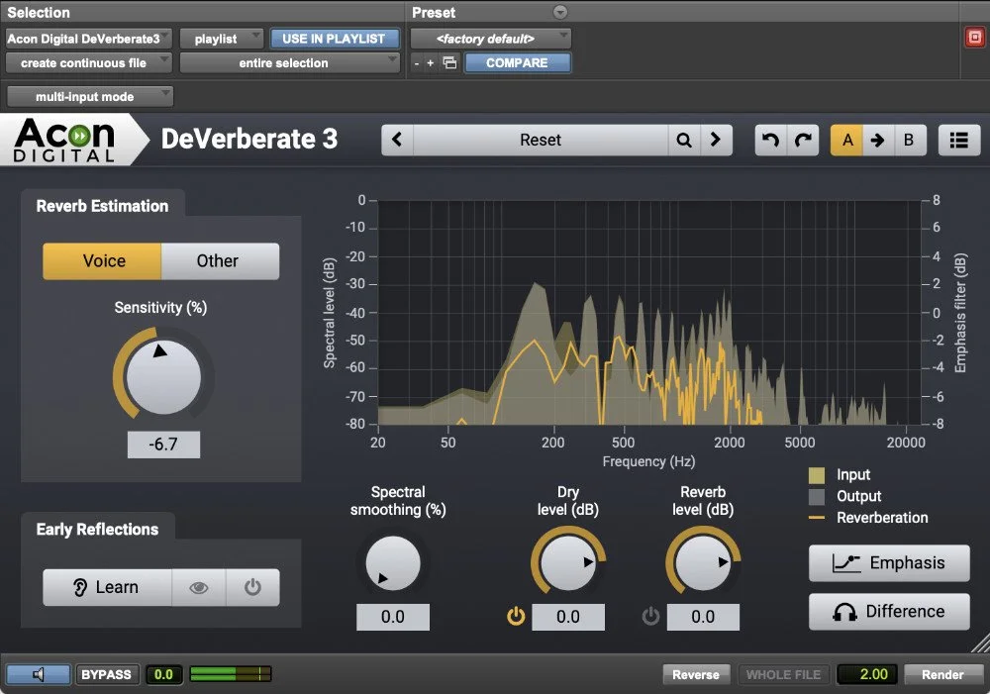This screenshot has width=990, height=694.
Task: Toggle BYPASS in the bottom bar
Action: click(x=106, y=674)
